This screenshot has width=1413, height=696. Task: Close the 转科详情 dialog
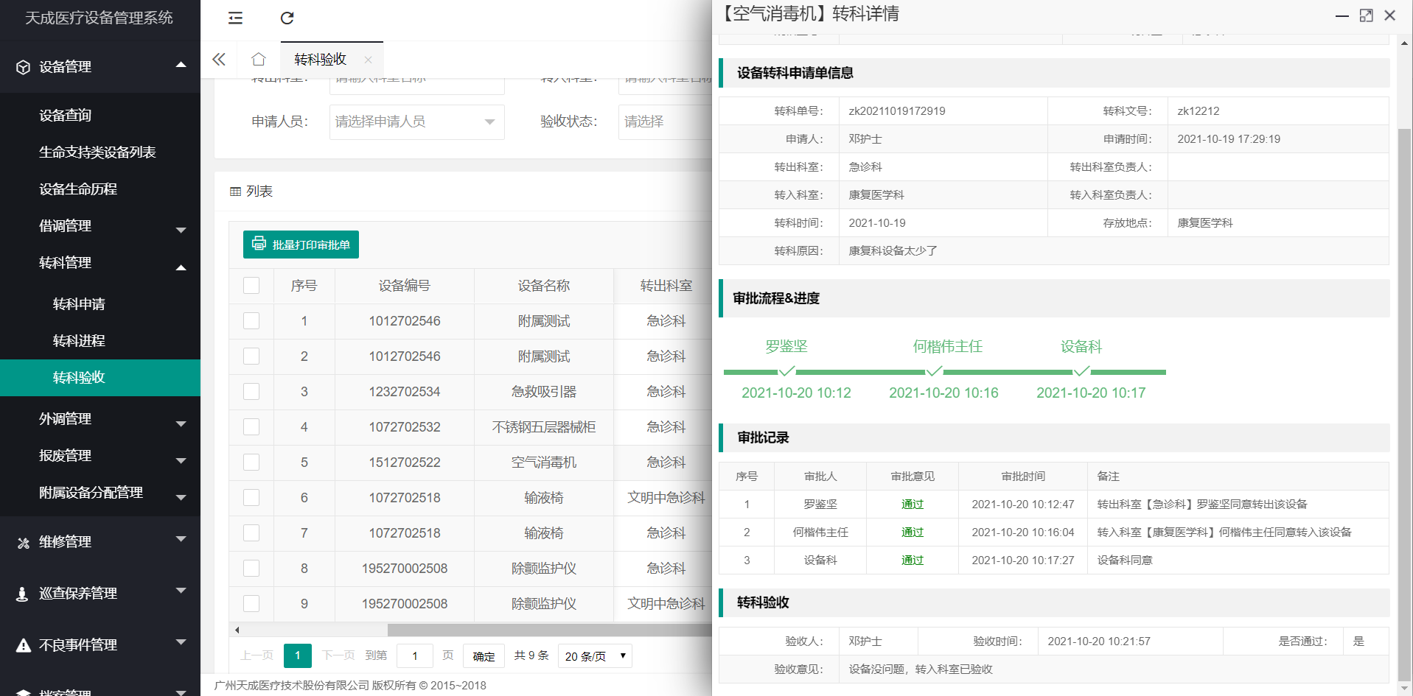[1390, 15]
